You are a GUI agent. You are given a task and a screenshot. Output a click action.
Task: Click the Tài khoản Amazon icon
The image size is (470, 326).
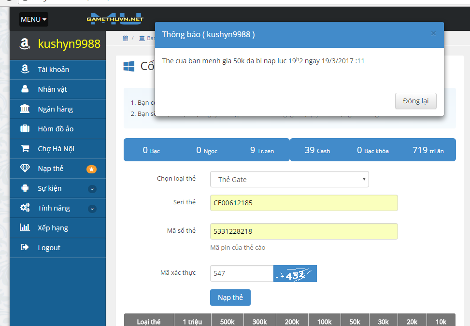[25, 69]
